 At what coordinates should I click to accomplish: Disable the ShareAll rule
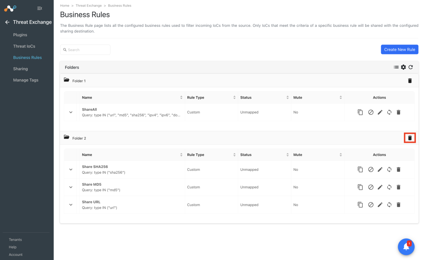click(x=370, y=112)
